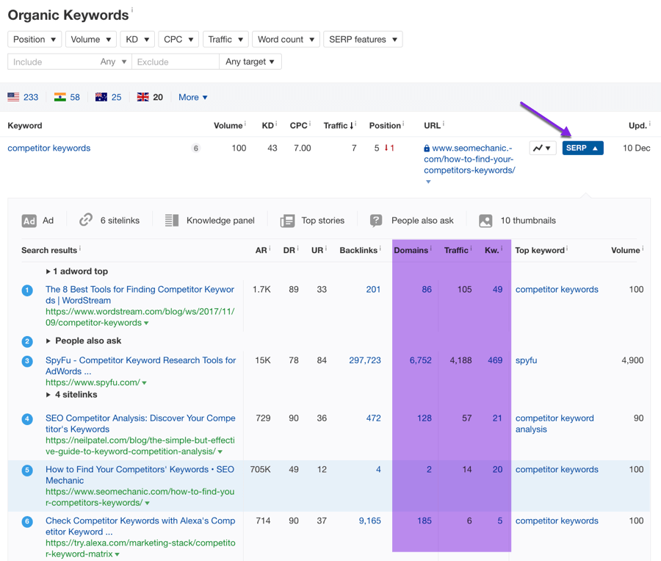Select the India flag country filter

(x=60, y=97)
